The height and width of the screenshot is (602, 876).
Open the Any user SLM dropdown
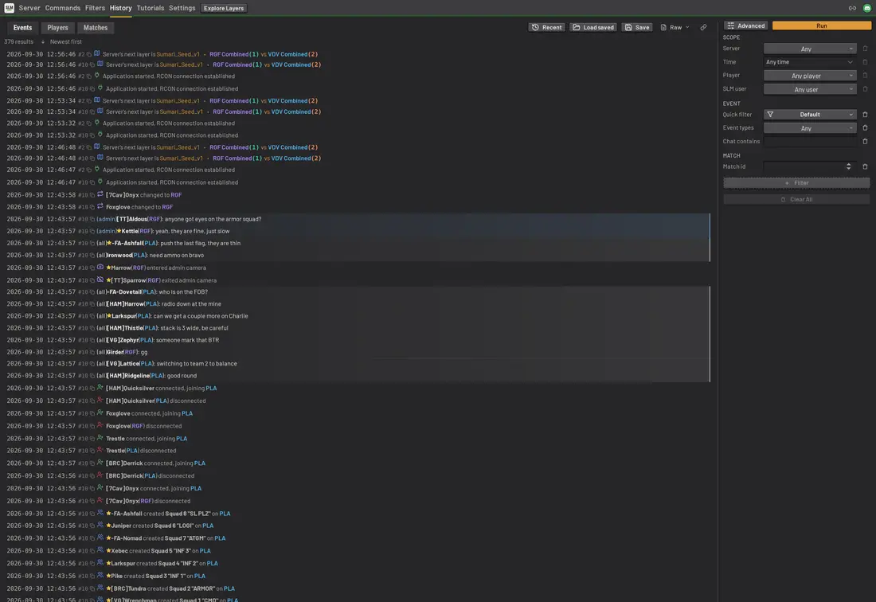(x=810, y=89)
